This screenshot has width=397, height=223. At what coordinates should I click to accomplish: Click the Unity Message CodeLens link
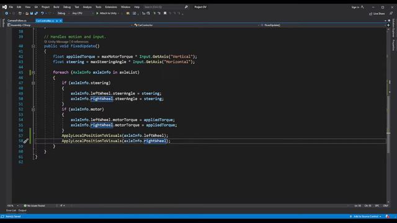[x=56, y=42]
